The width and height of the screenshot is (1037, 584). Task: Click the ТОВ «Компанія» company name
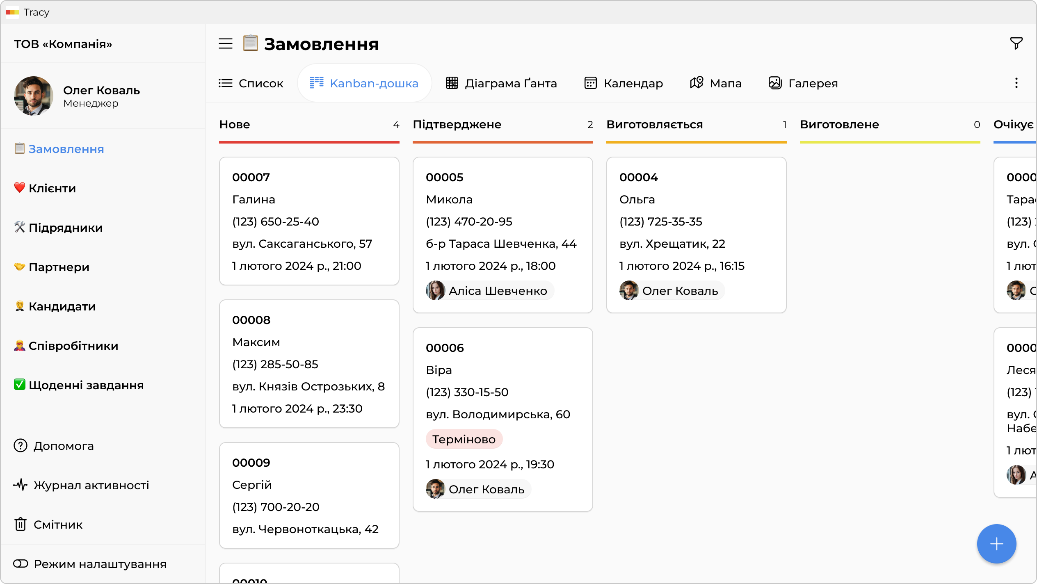(x=63, y=44)
